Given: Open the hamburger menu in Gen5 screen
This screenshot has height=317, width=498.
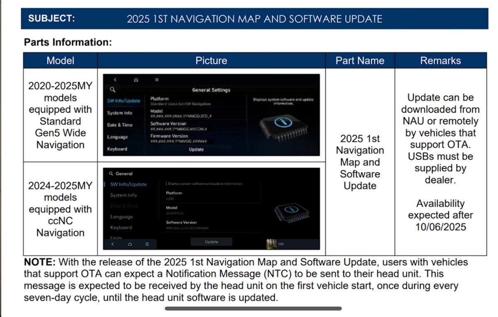Looking at the screenshot, I should pyautogui.click(x=156, y=80).
